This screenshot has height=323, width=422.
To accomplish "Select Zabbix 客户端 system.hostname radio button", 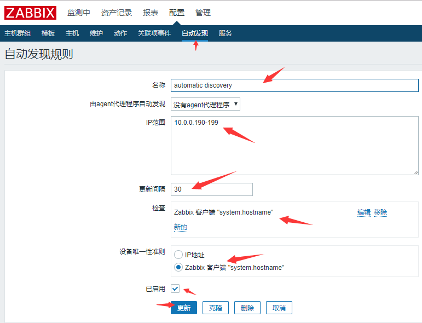I will (x=178, y=267).
